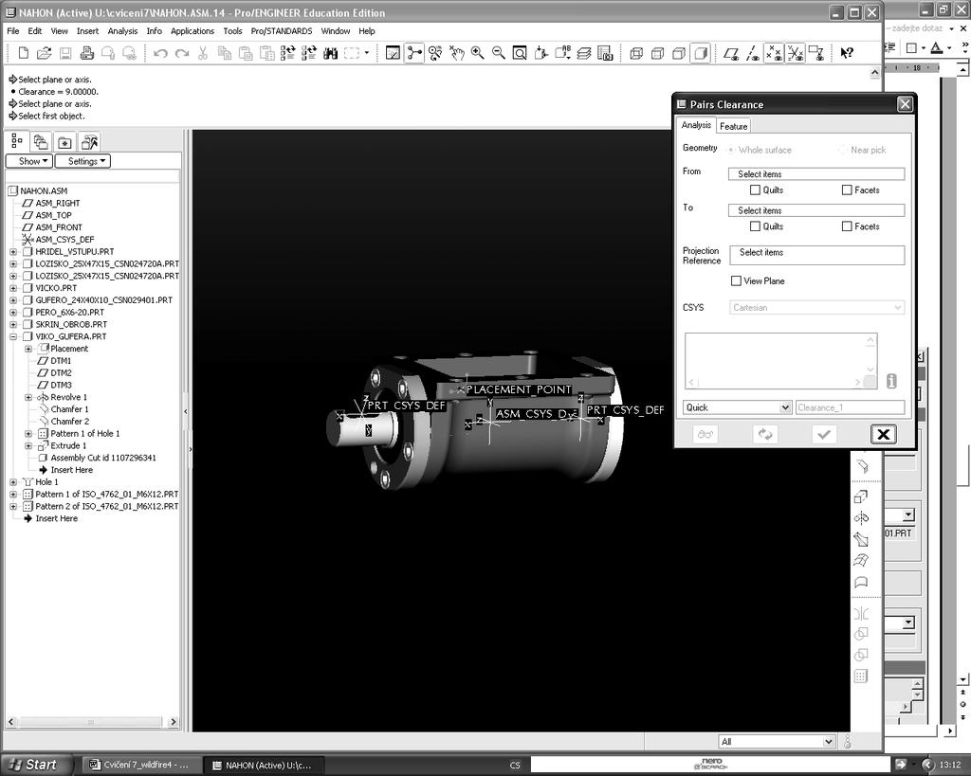Click the repeat analysis arrows button
The height and width of the screenshot is (776, 971).
[765, 434]
